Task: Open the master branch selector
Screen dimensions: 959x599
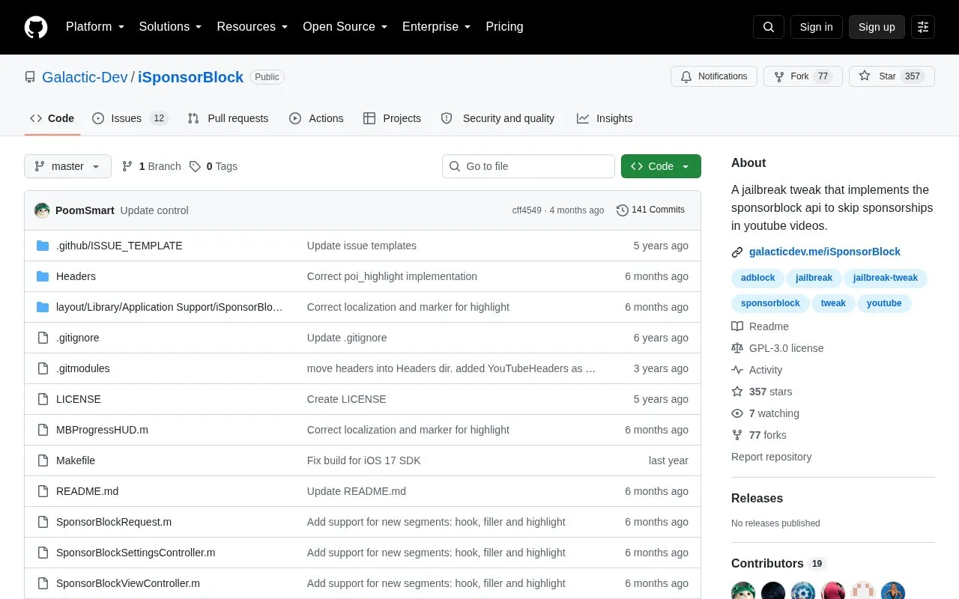Action: click(x=67, y=166)
